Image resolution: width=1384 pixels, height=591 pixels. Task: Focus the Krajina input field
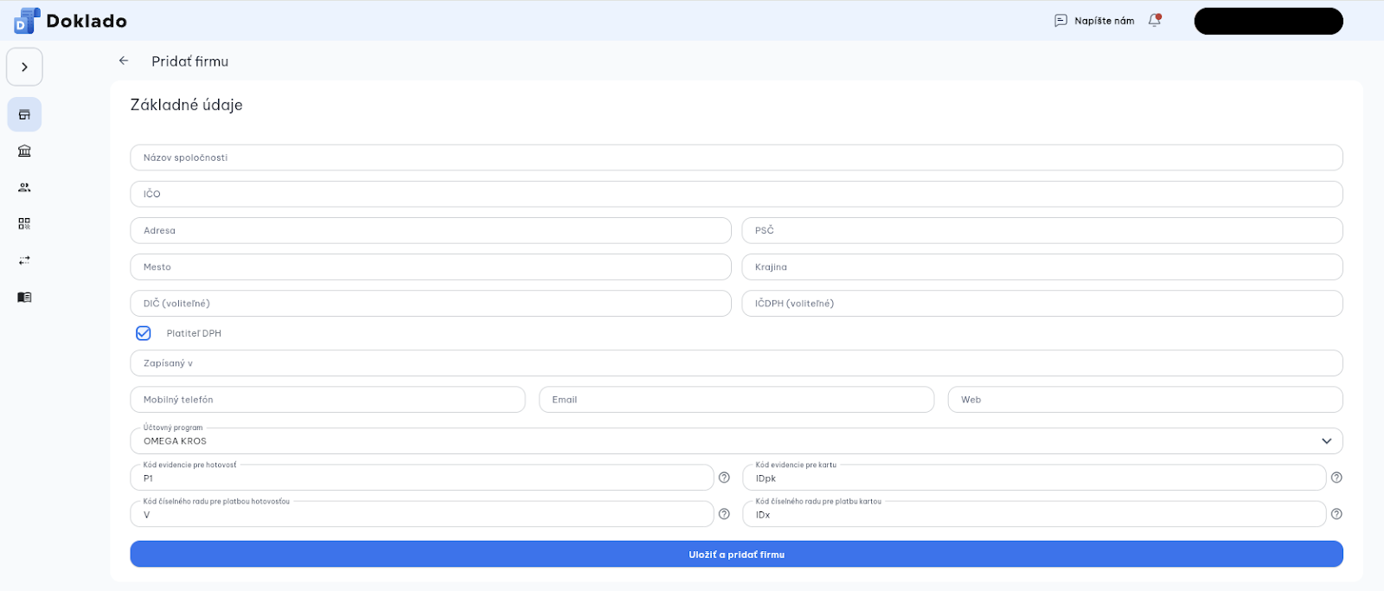pyautogui.click(x=1042, y=267)
